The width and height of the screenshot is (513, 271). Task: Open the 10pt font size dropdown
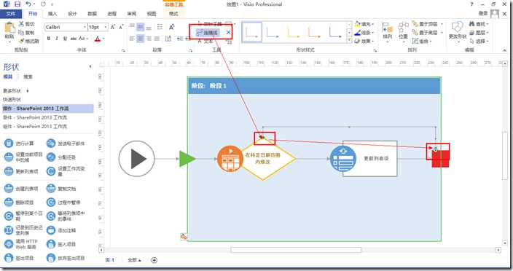click(x=106, y=27)
